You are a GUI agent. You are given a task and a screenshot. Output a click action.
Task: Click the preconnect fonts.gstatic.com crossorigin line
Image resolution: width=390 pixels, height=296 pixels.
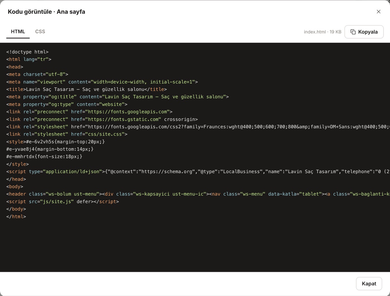(x=102, y=119)
